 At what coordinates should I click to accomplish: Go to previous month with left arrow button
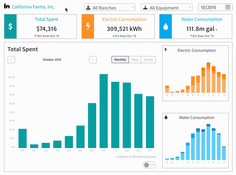11,60
